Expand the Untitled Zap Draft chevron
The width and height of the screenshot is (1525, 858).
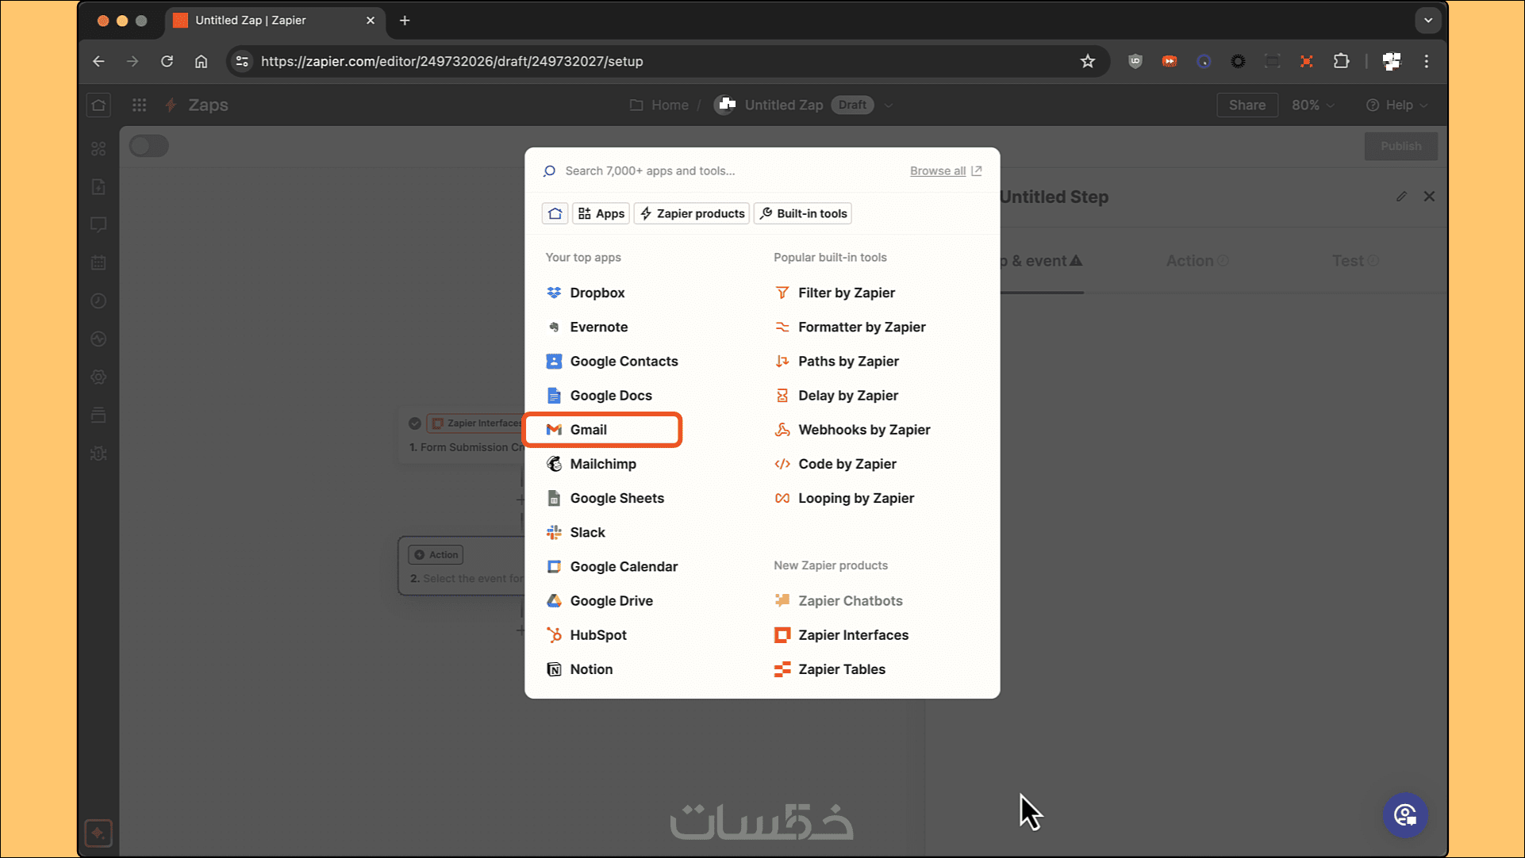(889, 105)
